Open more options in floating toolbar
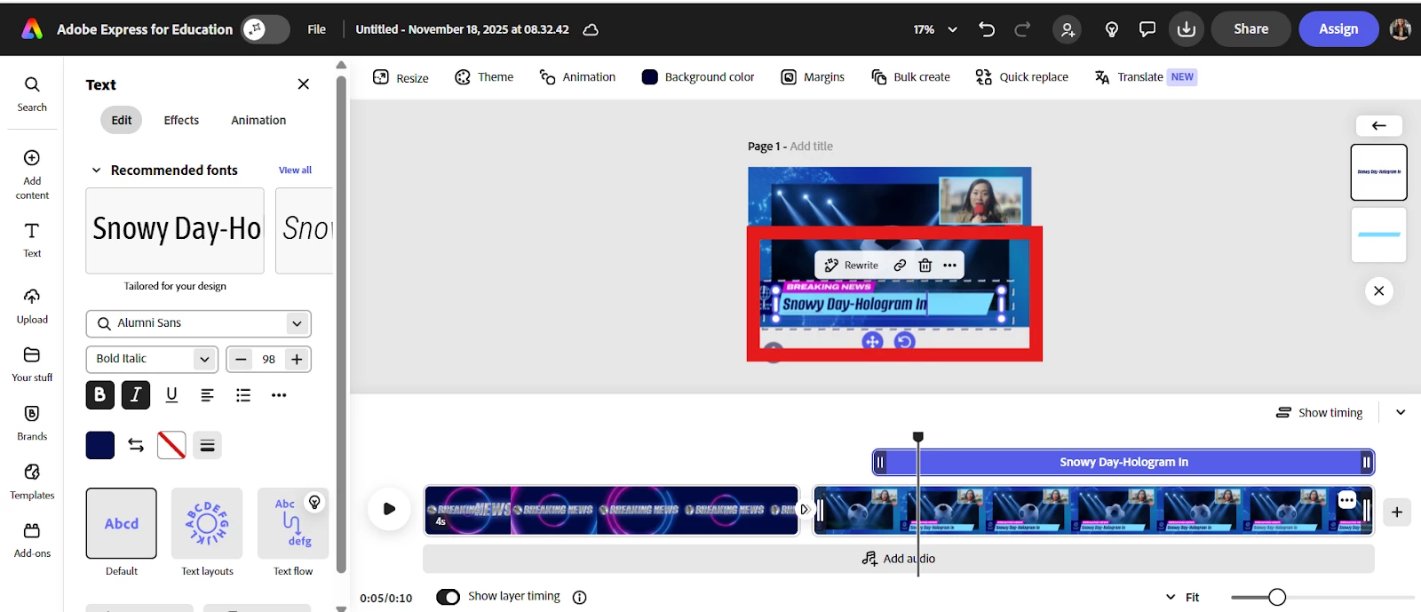This screenshot has width=1421, height=612. [949, 265]
